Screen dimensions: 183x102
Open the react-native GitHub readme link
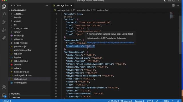coord(110,42)
